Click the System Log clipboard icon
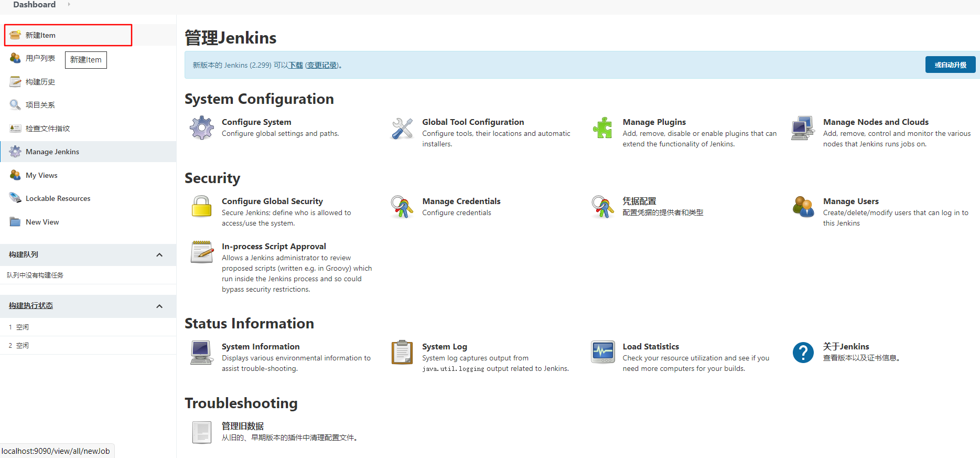Viewport: 980px width, 458px height. [402, 353]
